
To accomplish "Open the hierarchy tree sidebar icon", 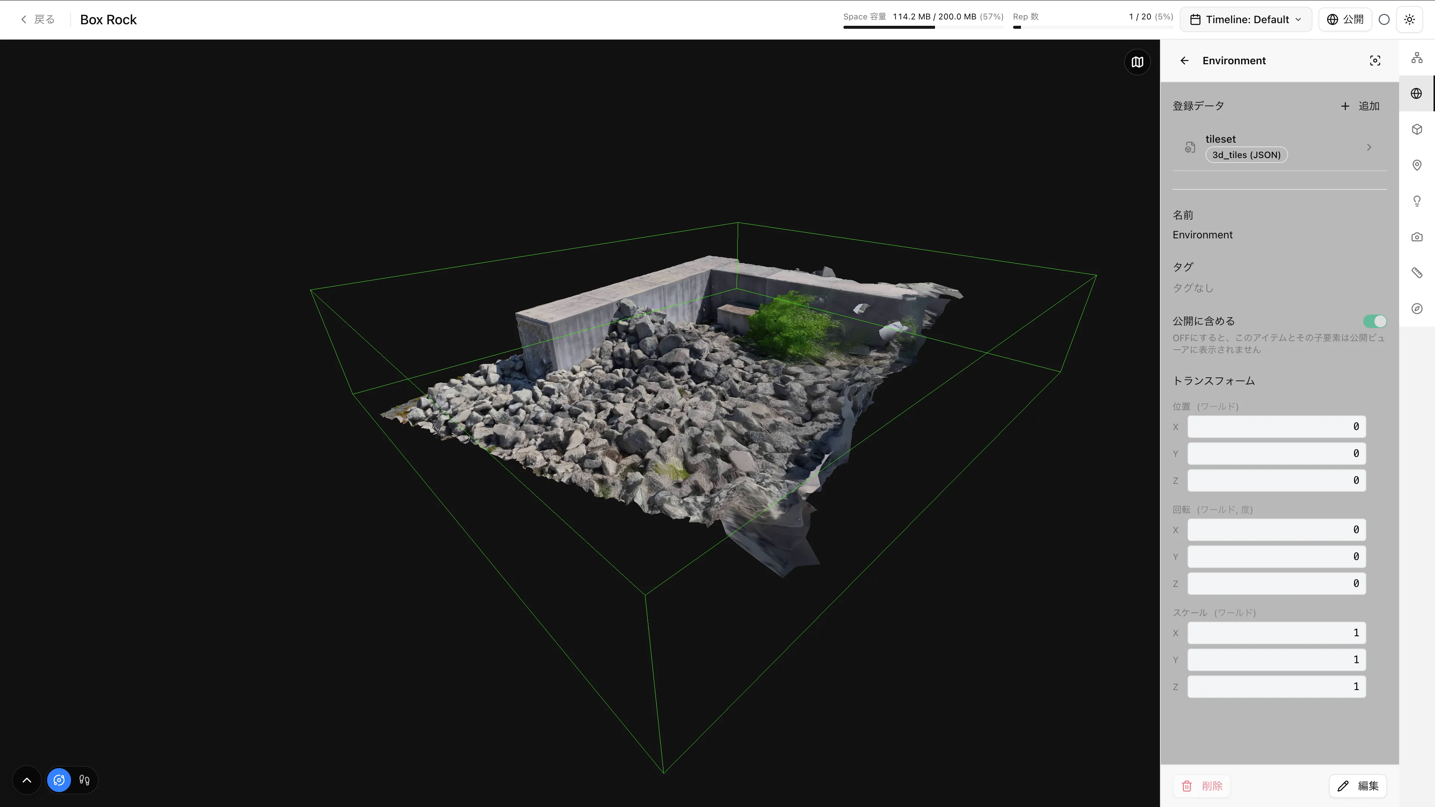I will [1417, 58].
